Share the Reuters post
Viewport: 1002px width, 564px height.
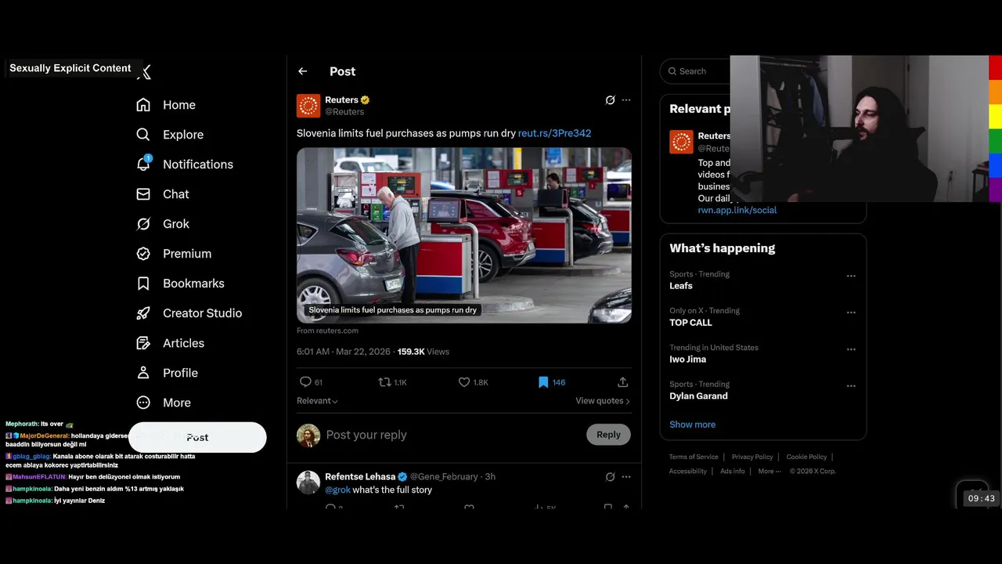point(623,382)
